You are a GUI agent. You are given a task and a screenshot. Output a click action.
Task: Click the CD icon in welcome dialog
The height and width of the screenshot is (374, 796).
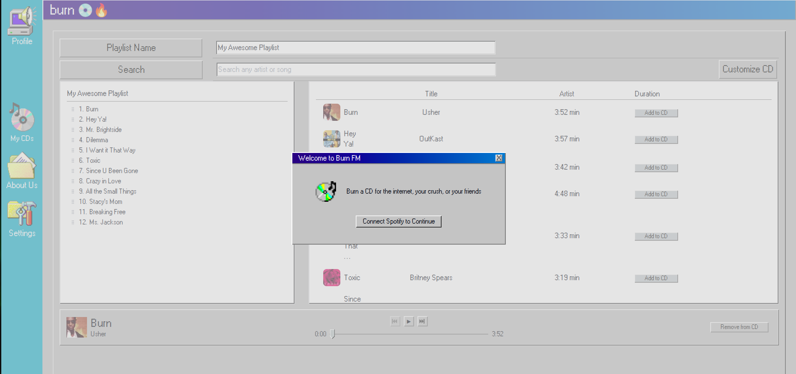(x=326, y=191)
